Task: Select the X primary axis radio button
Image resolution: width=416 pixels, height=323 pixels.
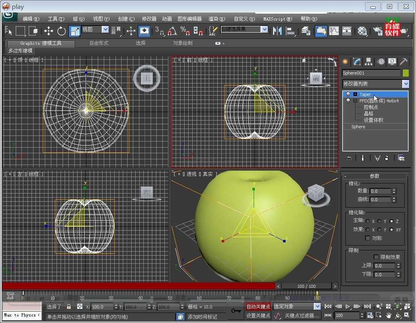Action: pyautogui.click(x=368, y=221)
